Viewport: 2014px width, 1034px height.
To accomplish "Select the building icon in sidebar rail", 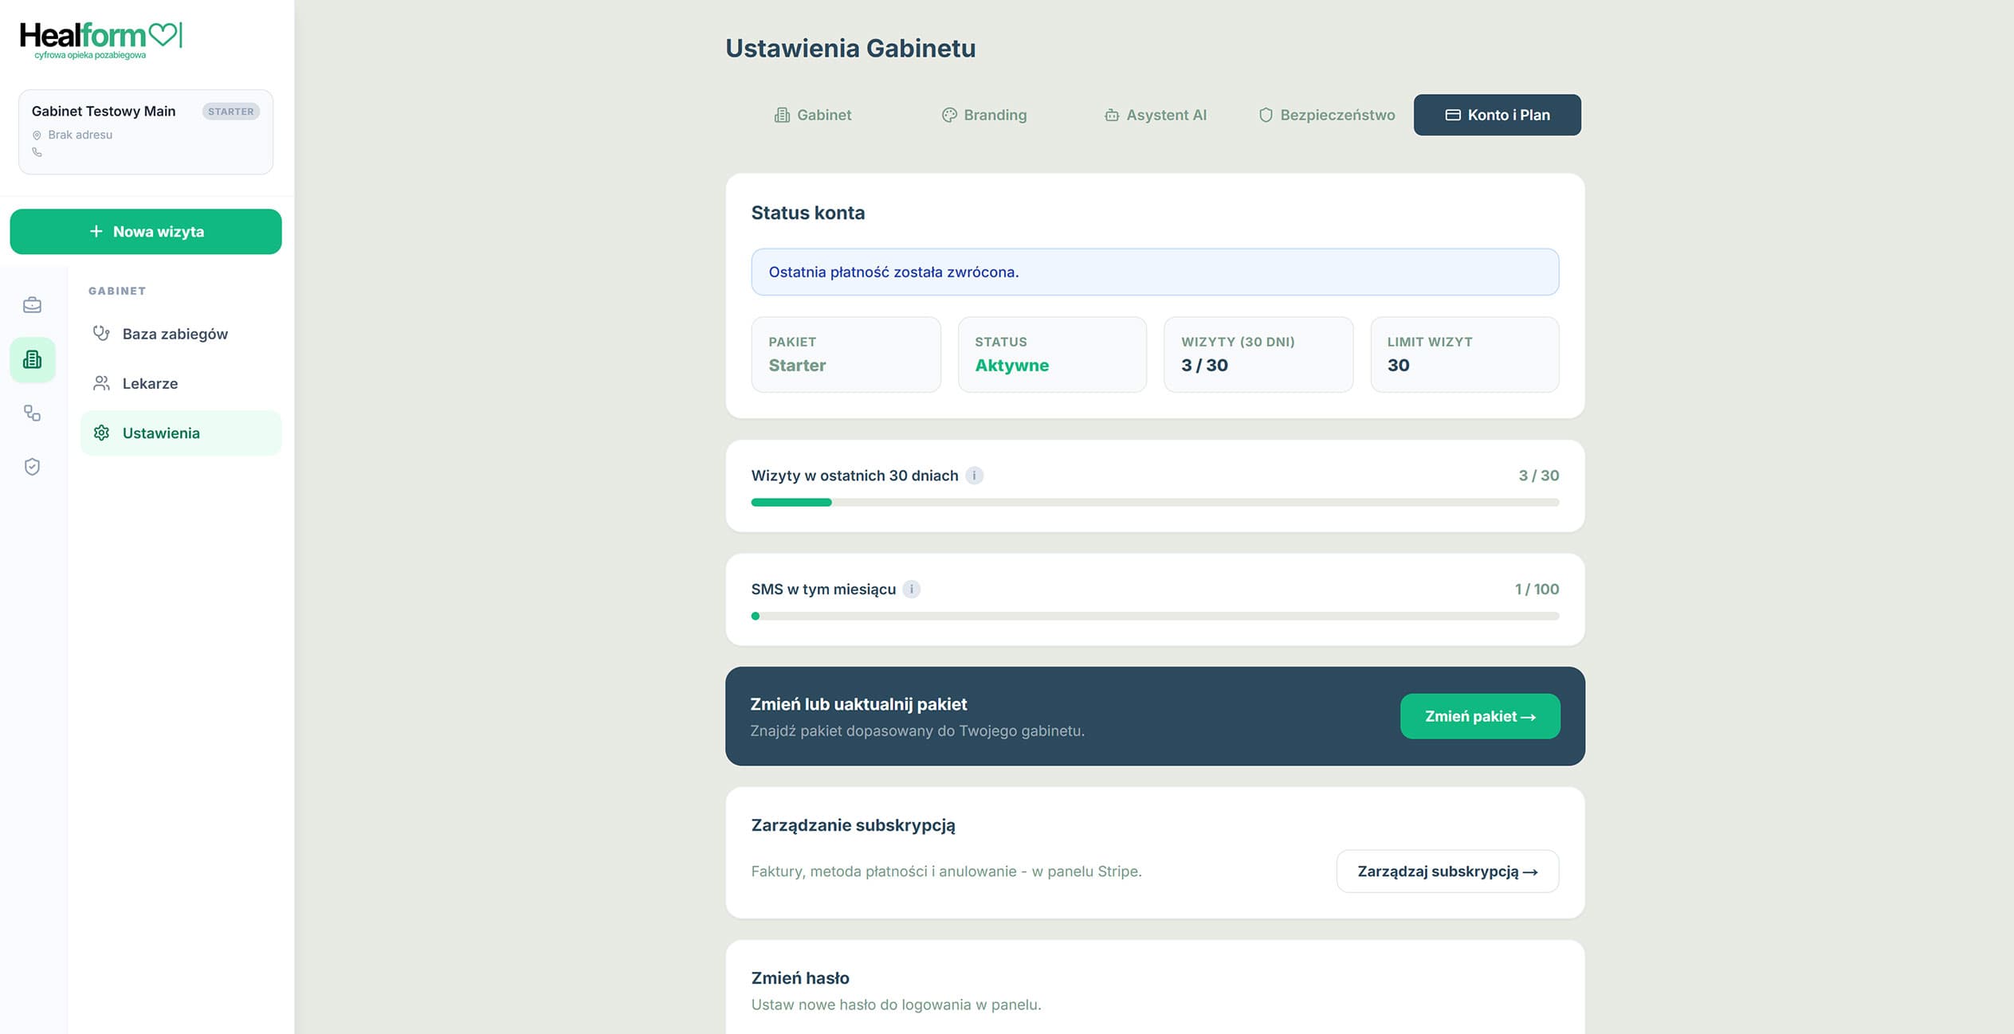I will [x=32, y=359].
